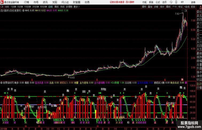Viewport: 202px width, 130px height.
Task: Open the 功能 menu
Action: pos(144,2)
